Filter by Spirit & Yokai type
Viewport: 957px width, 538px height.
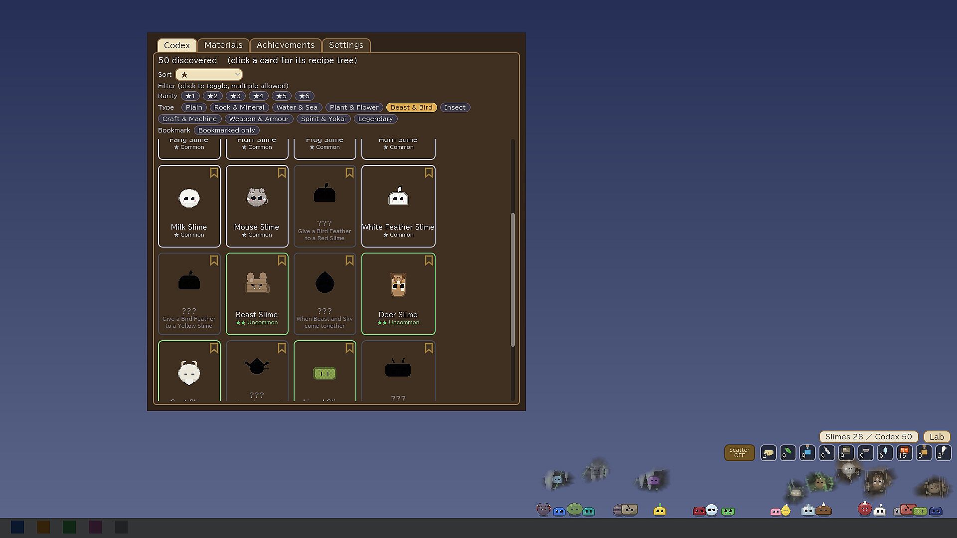click(x=323, y=119)
